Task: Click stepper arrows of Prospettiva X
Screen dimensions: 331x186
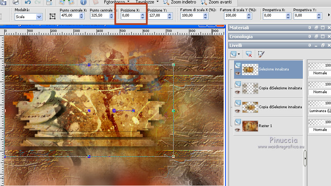Action: (x=288, y=16)
